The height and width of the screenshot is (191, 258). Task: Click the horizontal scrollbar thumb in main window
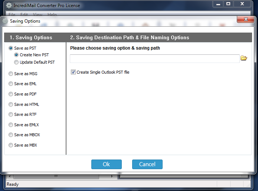56,177
